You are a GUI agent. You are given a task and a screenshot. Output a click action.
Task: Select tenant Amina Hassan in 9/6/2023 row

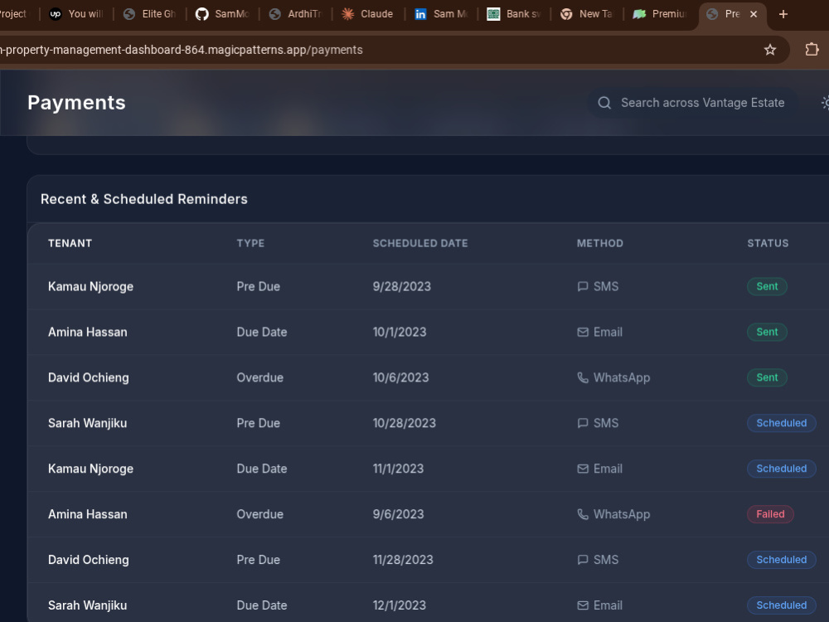click(x=88, y=514)
